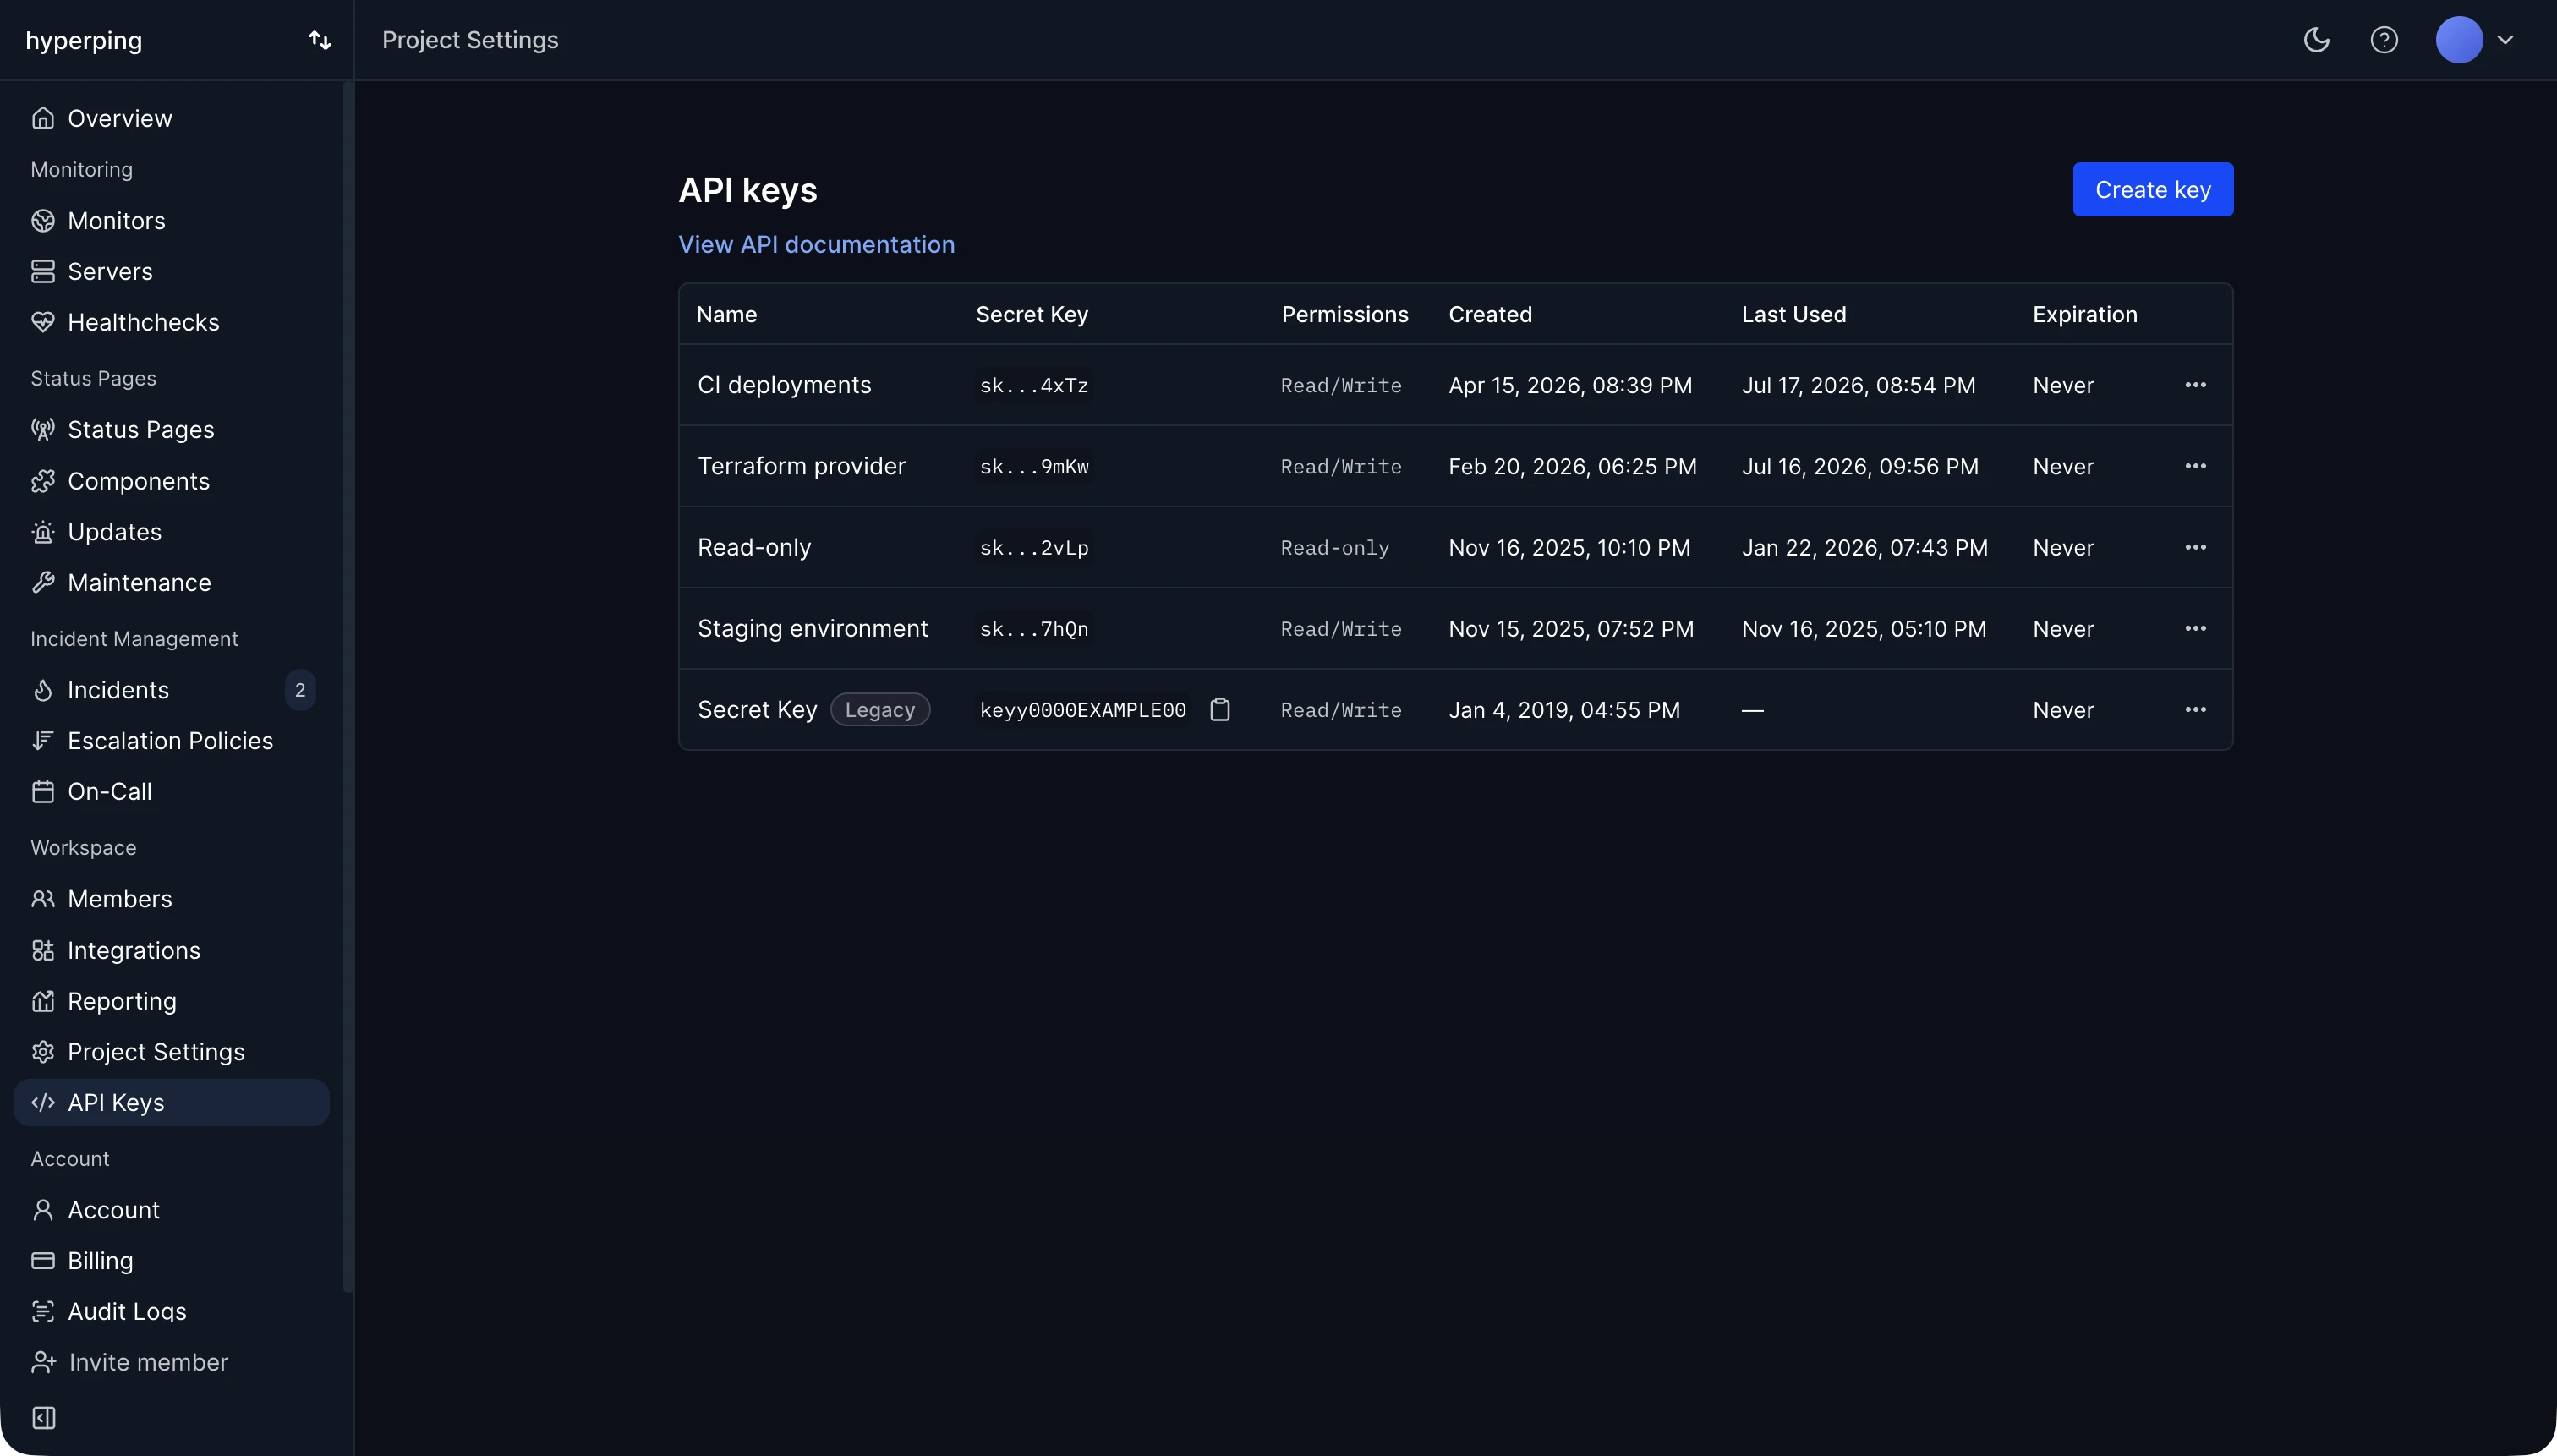
Task: Expand the avatar menu chevron
Action: (2505, 40)
